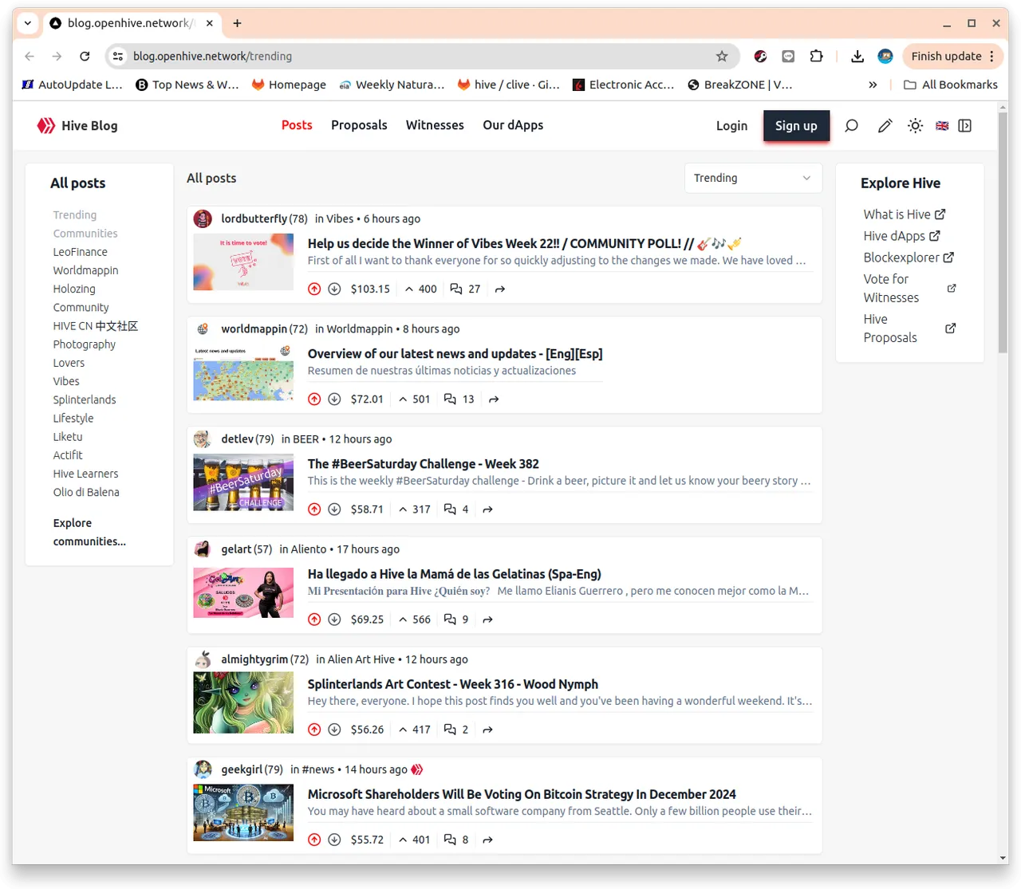Open Photography community in sidebar
Screen dimensions: 1021x889
point(85,344)
